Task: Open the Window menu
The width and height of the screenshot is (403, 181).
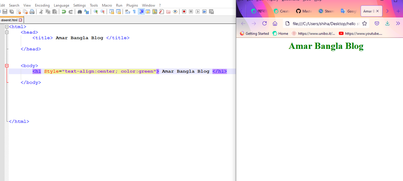Action: point(148,5)
